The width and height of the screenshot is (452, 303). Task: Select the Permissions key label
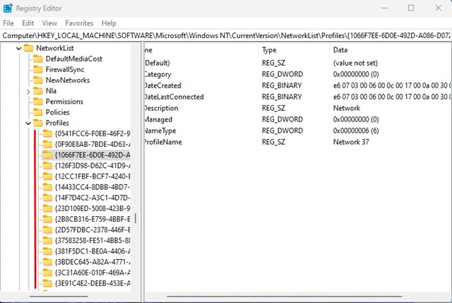click(64, 102)
